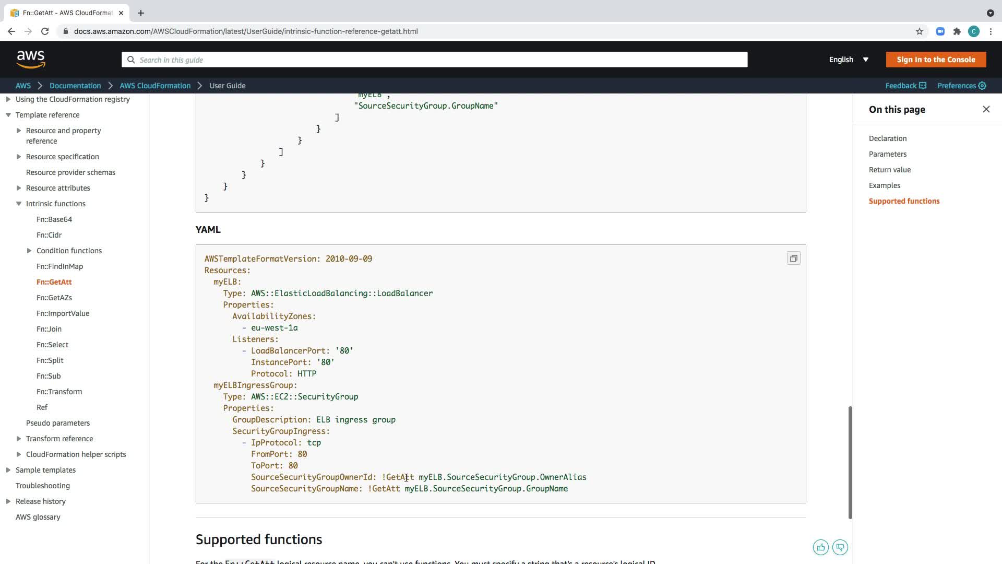Click the AWS logo
Screen dimensions: 1002x564
31,60
